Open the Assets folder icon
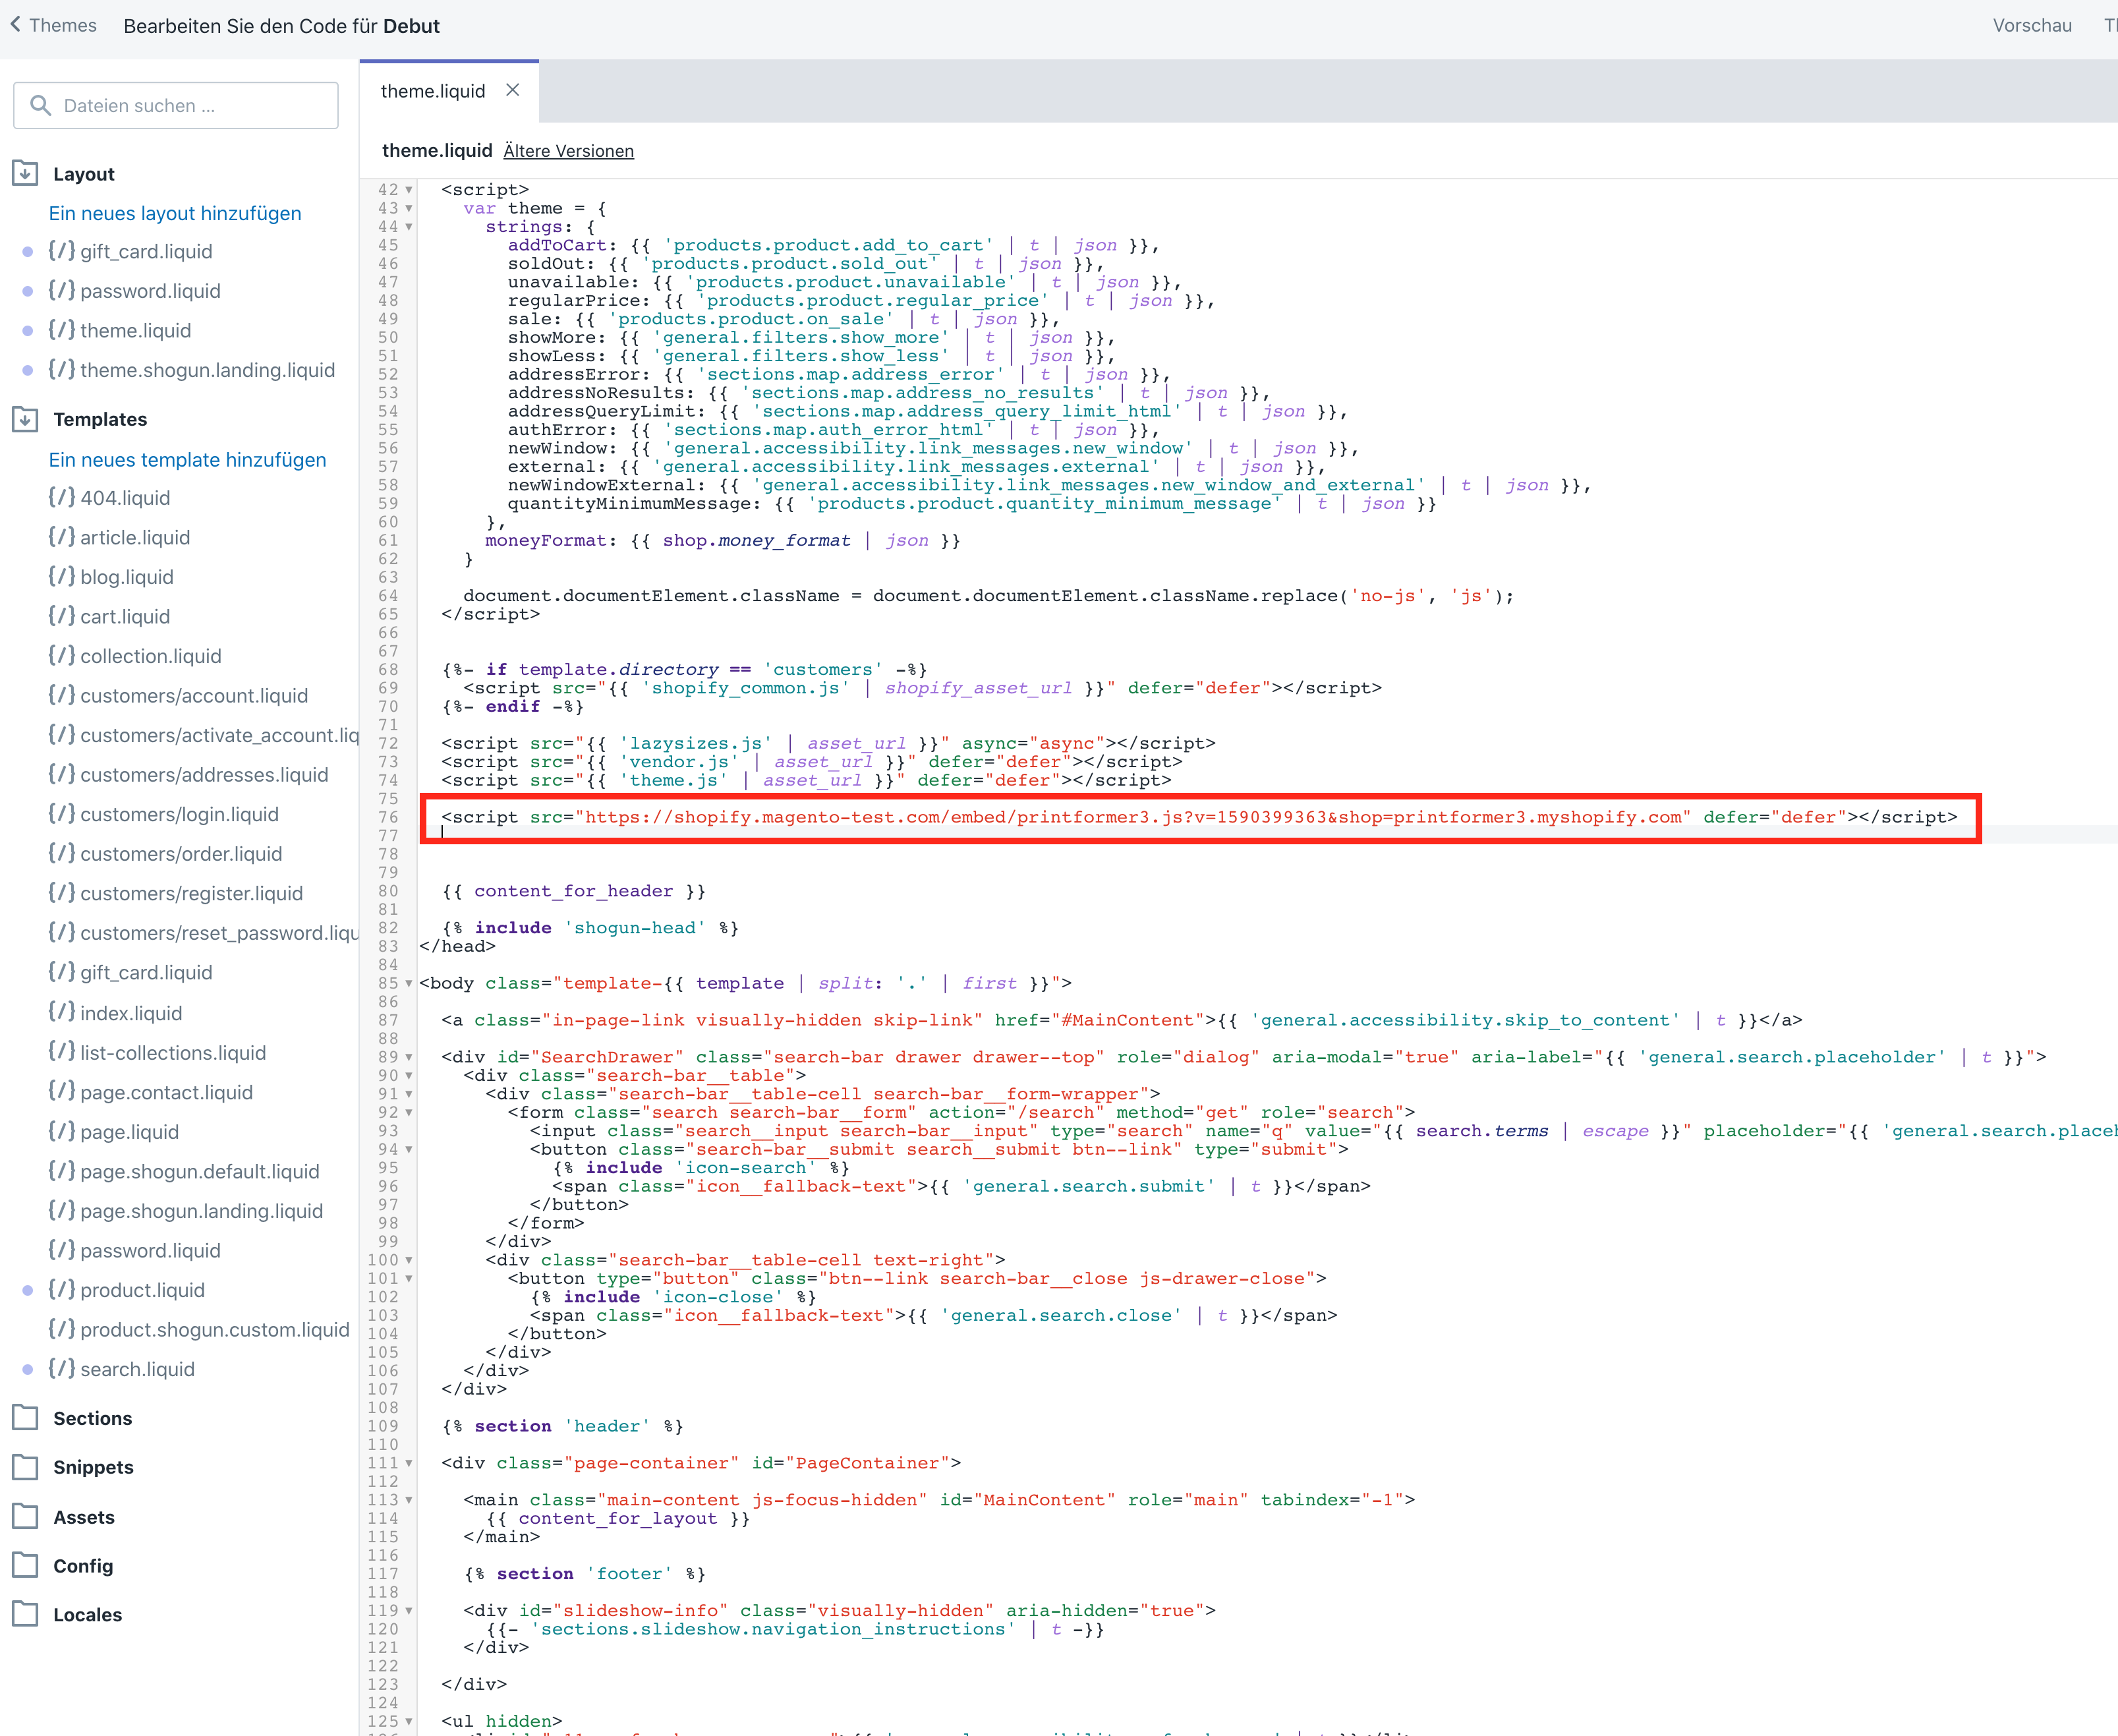 coord(25,1517)
